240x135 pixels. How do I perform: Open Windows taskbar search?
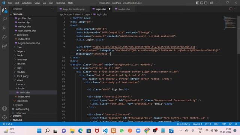(48, 130)
